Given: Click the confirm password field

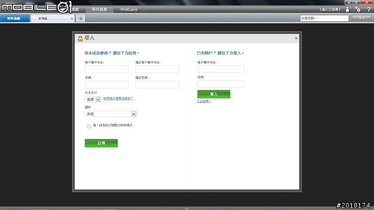Looking at the screenshot, I should coord(157,85).
